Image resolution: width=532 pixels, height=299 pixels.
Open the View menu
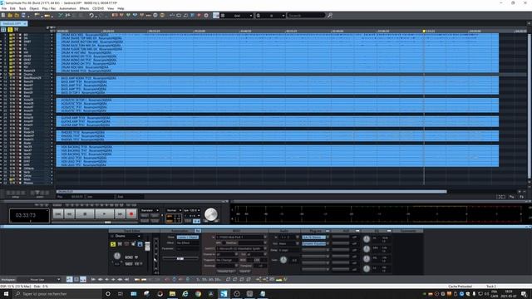111,8
